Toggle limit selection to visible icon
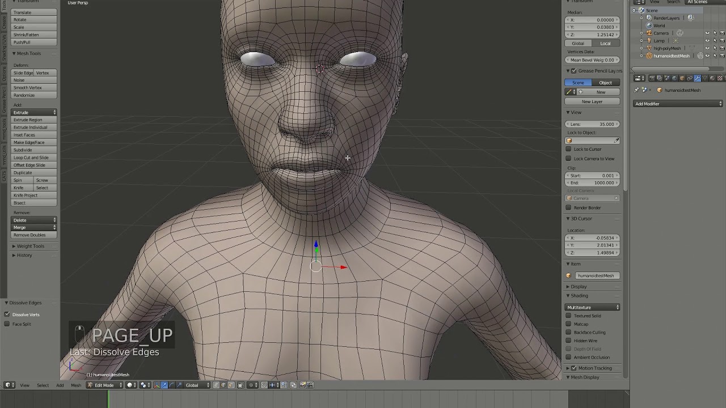 click(240, 385)
